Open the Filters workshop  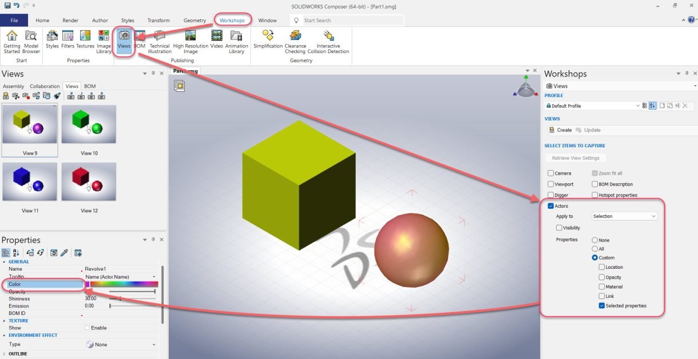click(68, 39)
